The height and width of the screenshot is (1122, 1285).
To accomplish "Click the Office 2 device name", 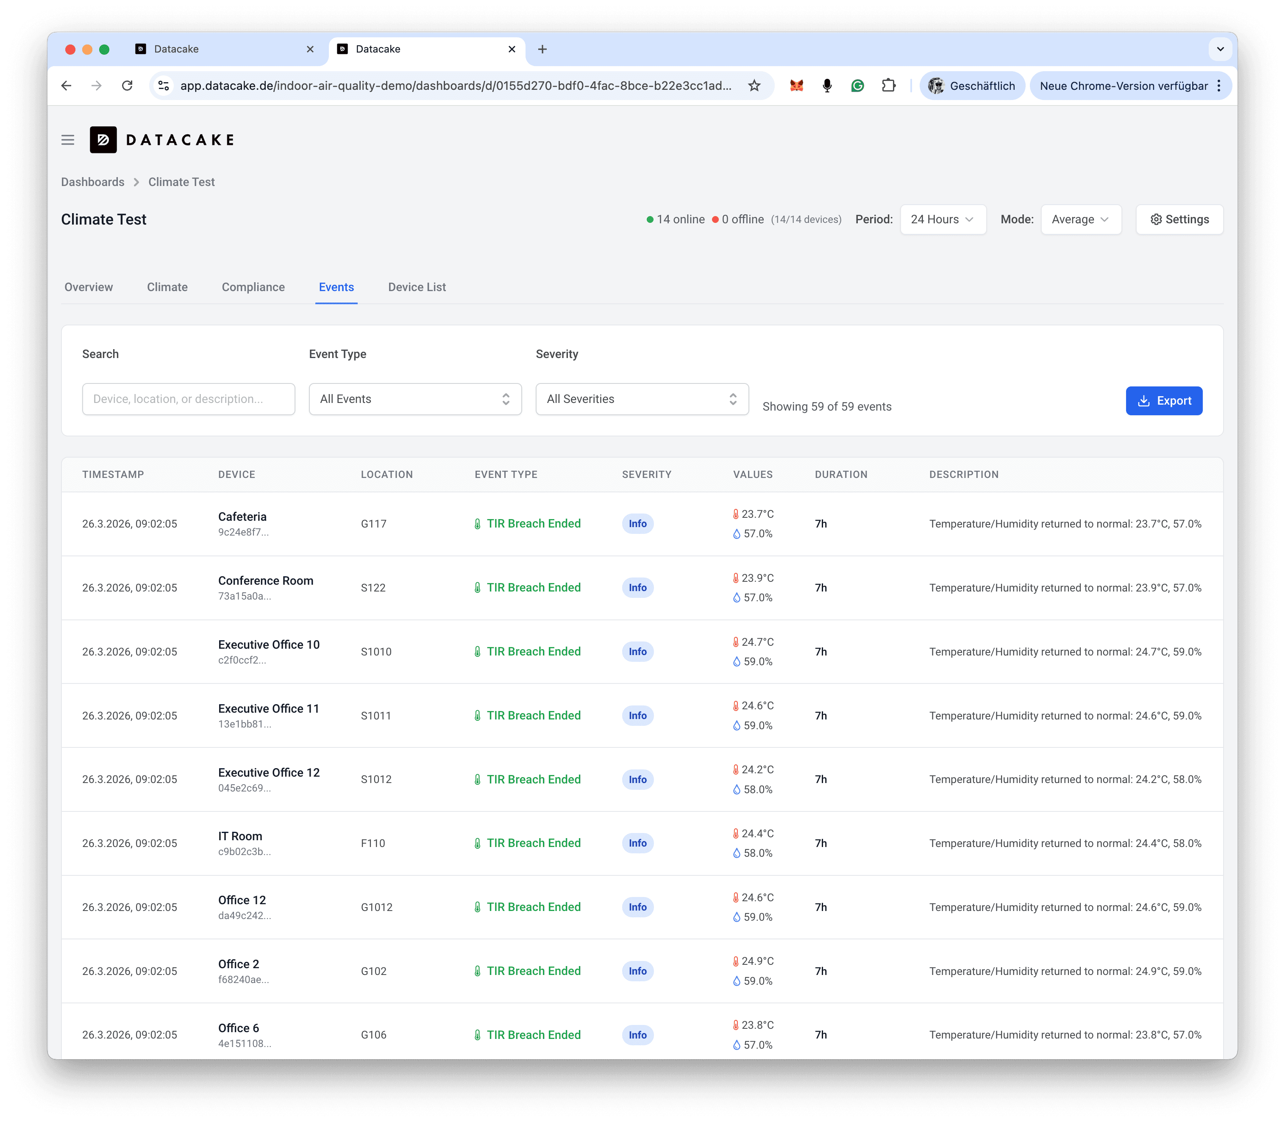I will pyautogui.click(x=239, y=964).
